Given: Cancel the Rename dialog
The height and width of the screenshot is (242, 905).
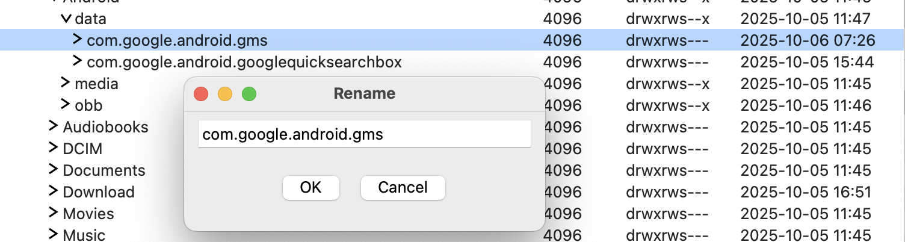Looking at the screenshot, I should click(x=403, y=188).
